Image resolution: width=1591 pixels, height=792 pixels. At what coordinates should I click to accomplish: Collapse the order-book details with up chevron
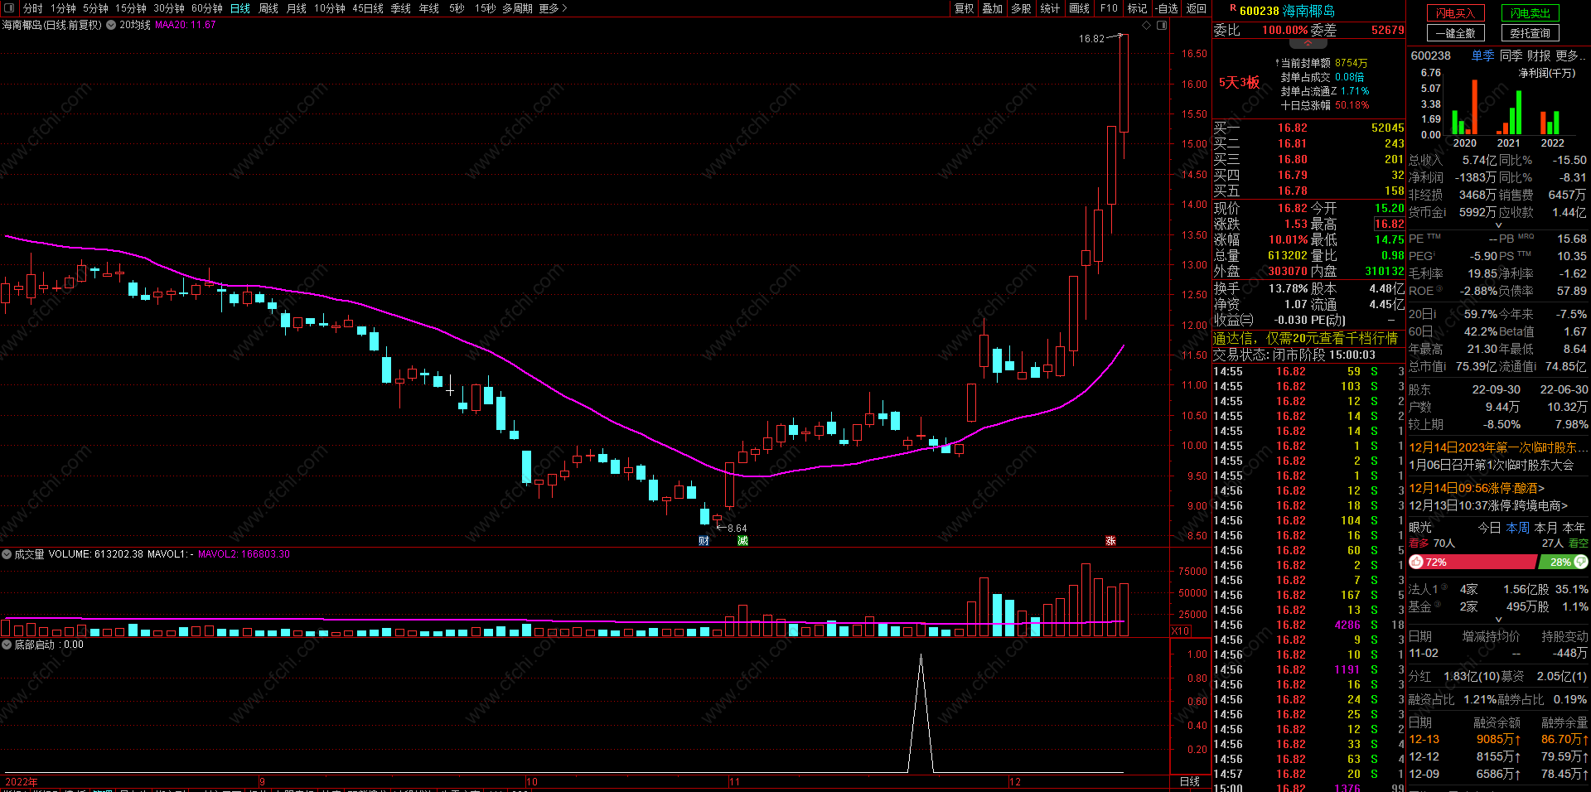(1308, 43)
